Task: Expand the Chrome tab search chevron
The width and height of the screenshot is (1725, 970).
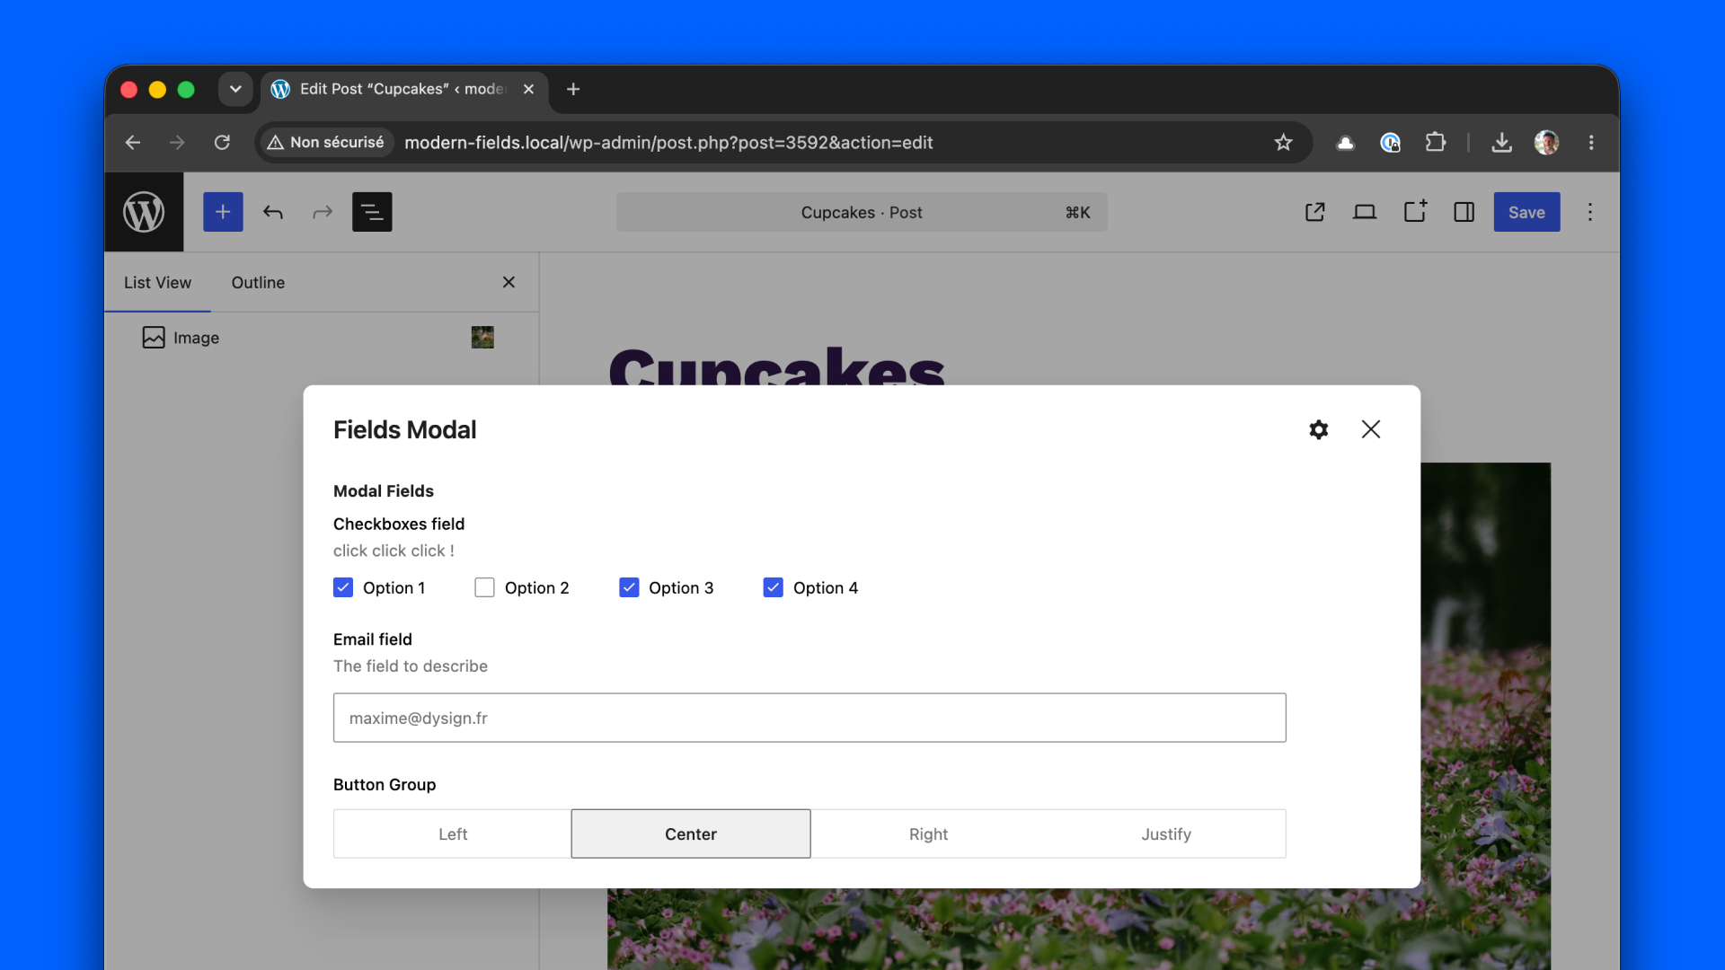Action: (235, 89)
